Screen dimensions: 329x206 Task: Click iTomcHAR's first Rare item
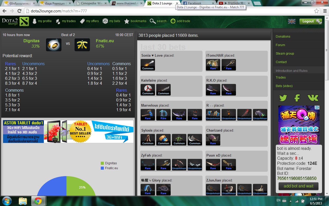[213, 65]
